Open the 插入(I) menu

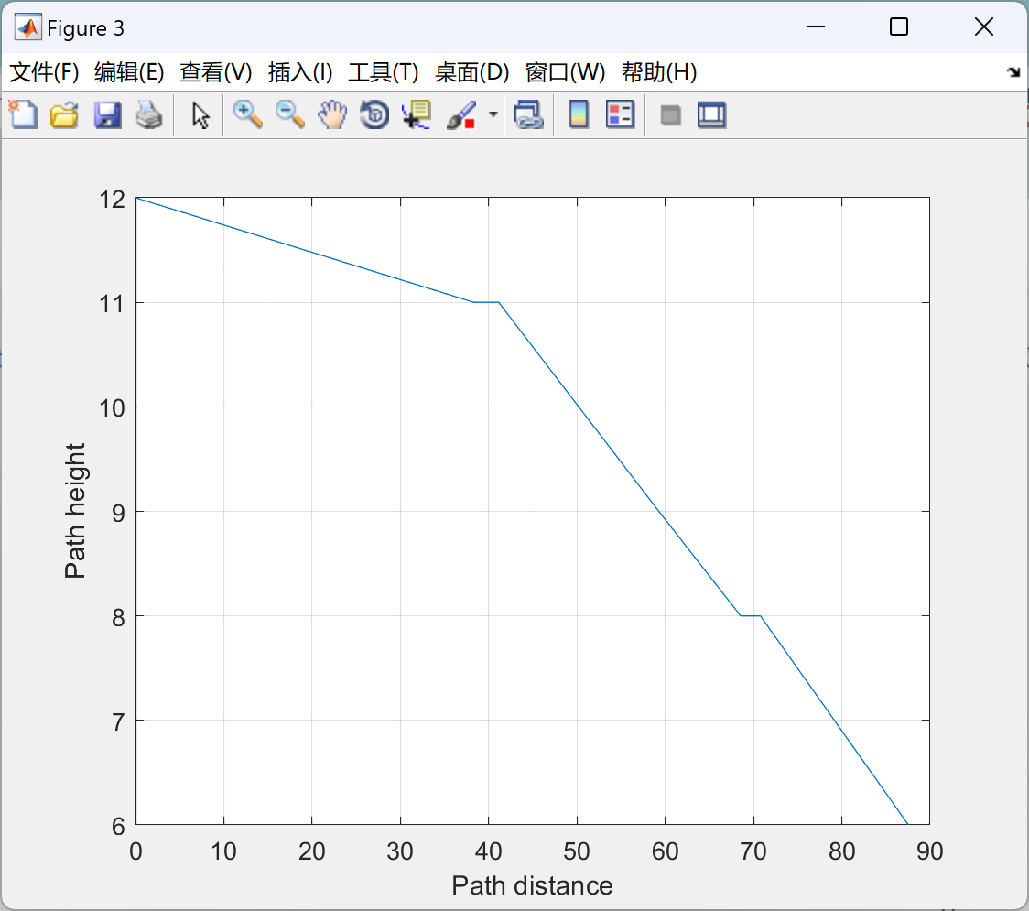[300, 72]
